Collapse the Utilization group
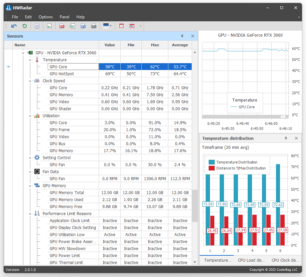The width and height of the screenshot is (306, 277). pos(30,116)
